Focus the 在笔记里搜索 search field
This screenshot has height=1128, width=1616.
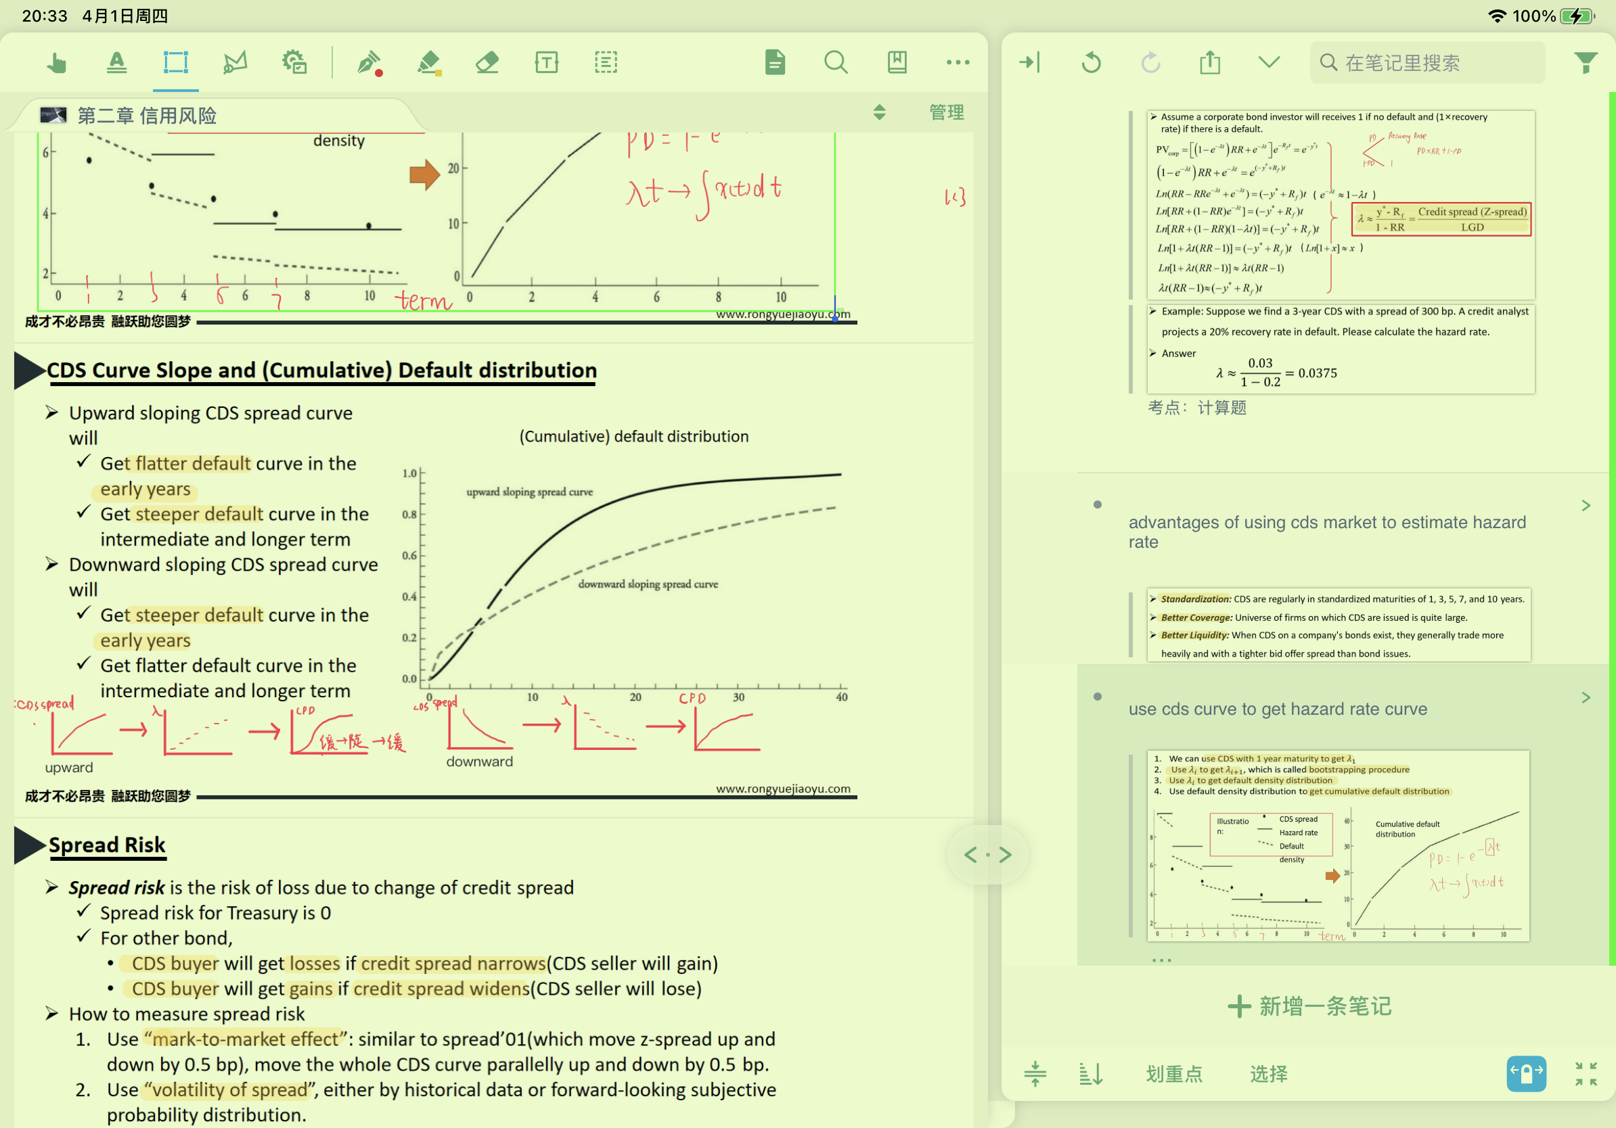(1427, 63)
